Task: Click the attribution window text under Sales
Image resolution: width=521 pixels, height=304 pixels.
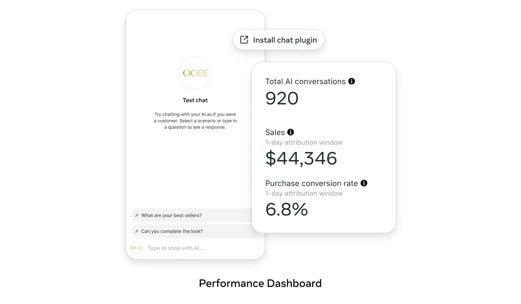Action: coord(304,142)
